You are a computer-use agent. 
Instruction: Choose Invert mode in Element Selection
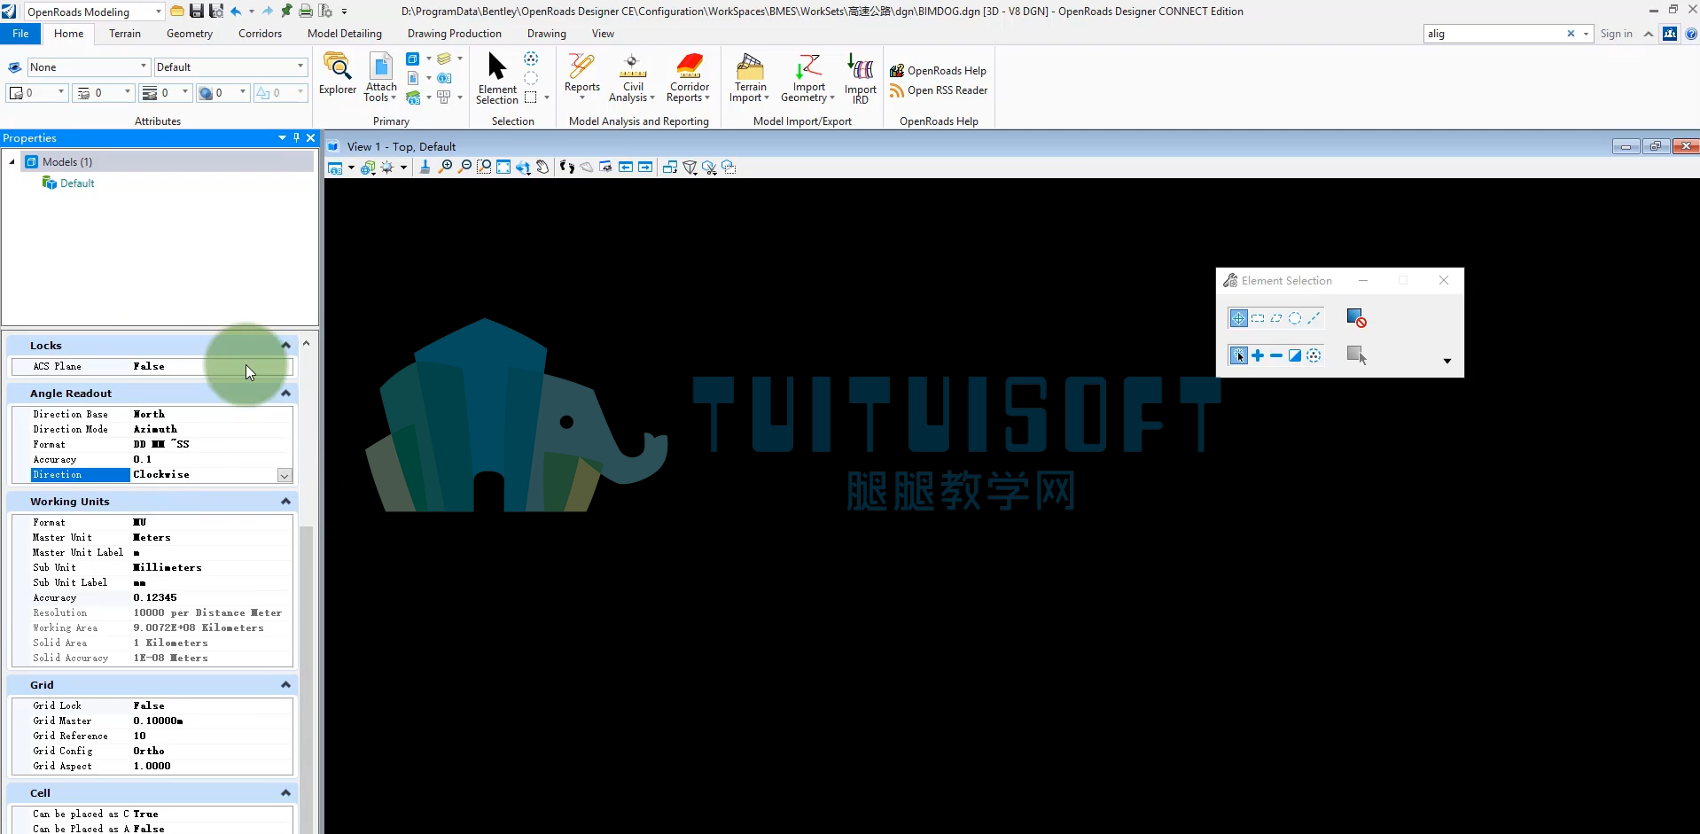point(1295,355)
